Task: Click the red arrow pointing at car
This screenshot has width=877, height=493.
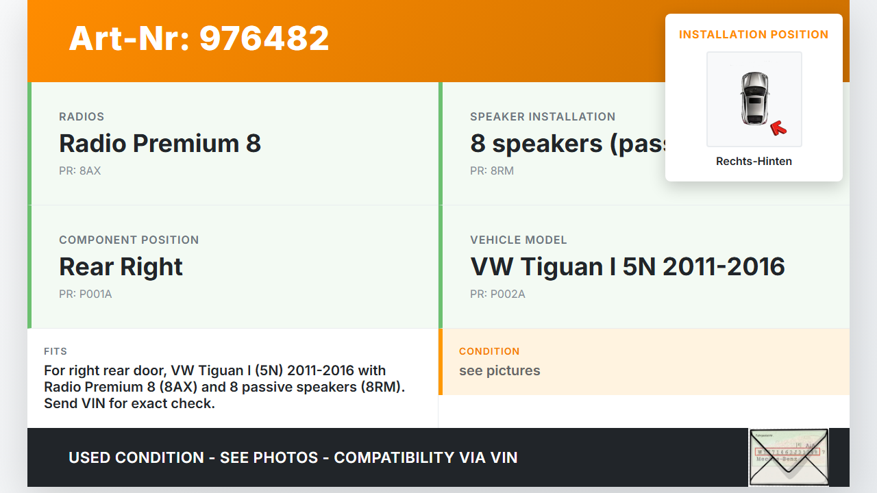Action: (x=778, y=127)
